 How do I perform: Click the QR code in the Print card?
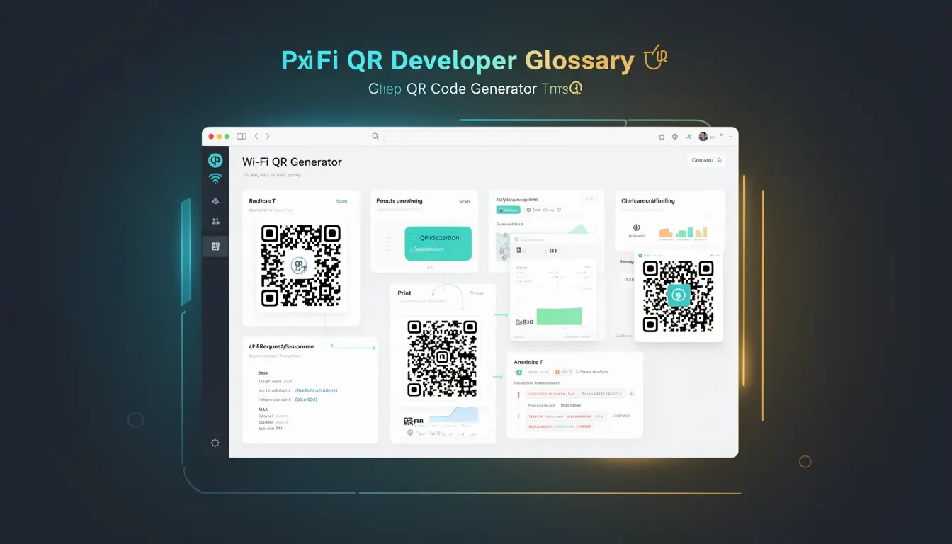442,358
